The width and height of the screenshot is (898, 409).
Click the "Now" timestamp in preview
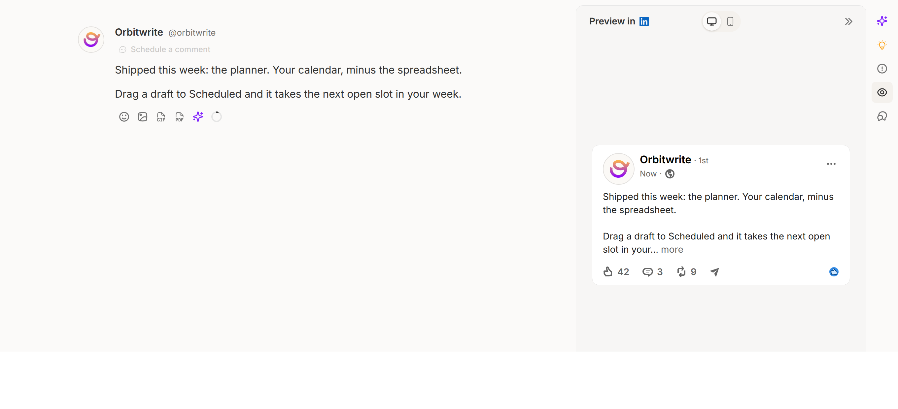point(648,174)
